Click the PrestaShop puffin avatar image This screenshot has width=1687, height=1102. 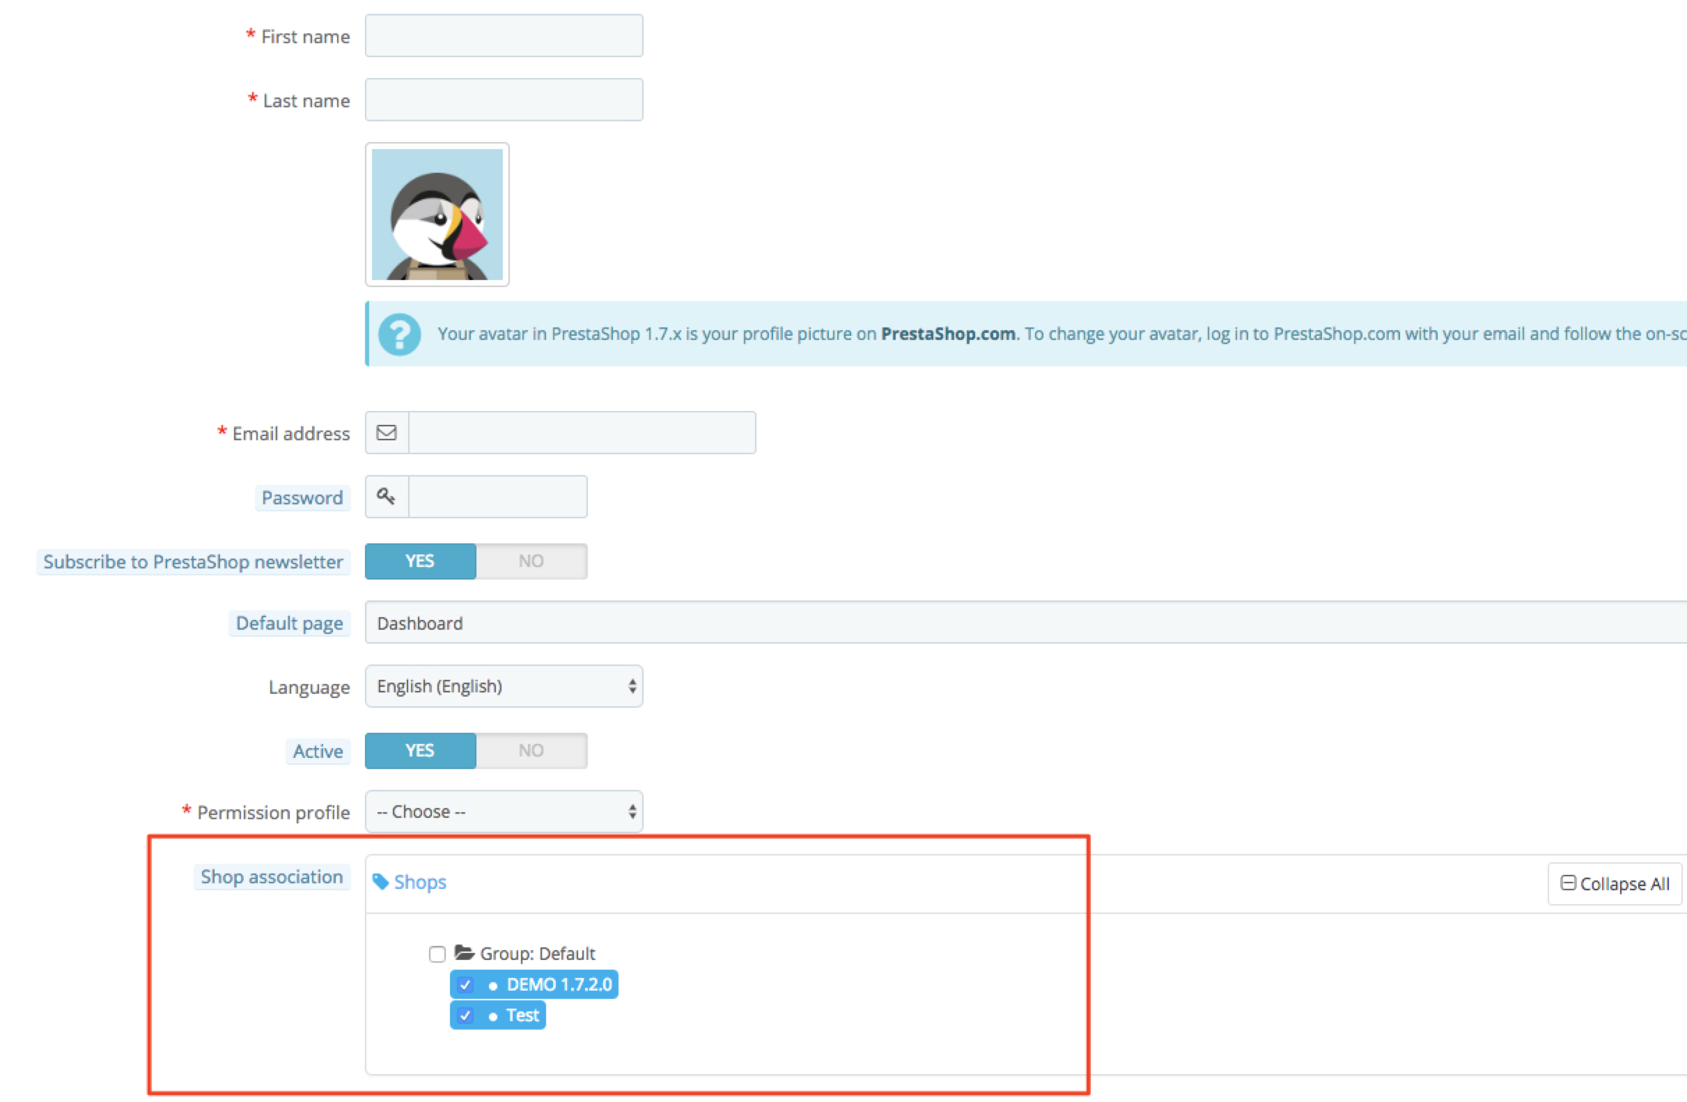[437, 214]
